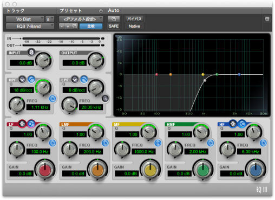Open the insert position 'a' dropdown

coord(50,19)
